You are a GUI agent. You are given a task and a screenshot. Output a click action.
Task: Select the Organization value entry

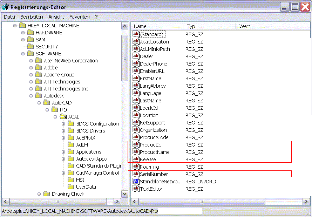pyautogui.click(x=153, y=130)
